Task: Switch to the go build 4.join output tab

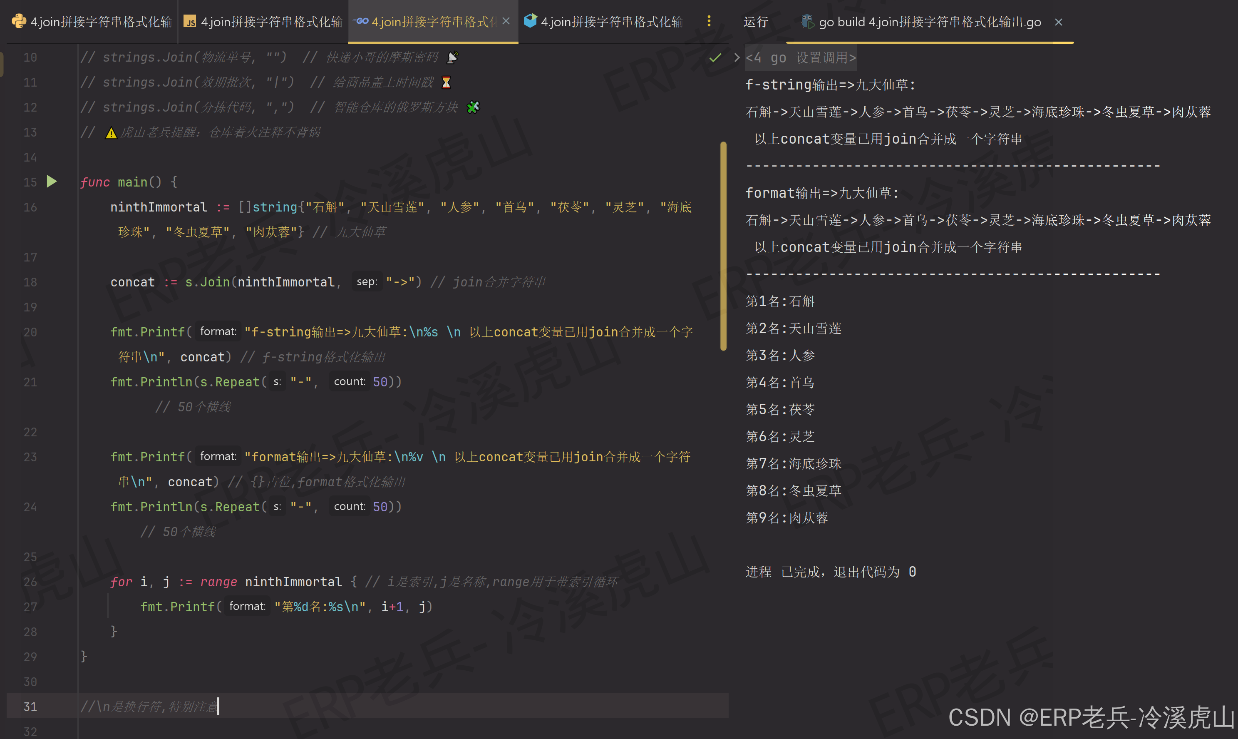Action: [x=930, y=21]
